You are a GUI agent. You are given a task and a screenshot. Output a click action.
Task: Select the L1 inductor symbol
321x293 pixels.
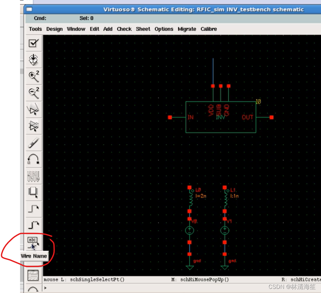point(226,199)
